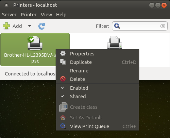Open the Printer menu
This screenshot has width=170, height=138.
point(29,15)
